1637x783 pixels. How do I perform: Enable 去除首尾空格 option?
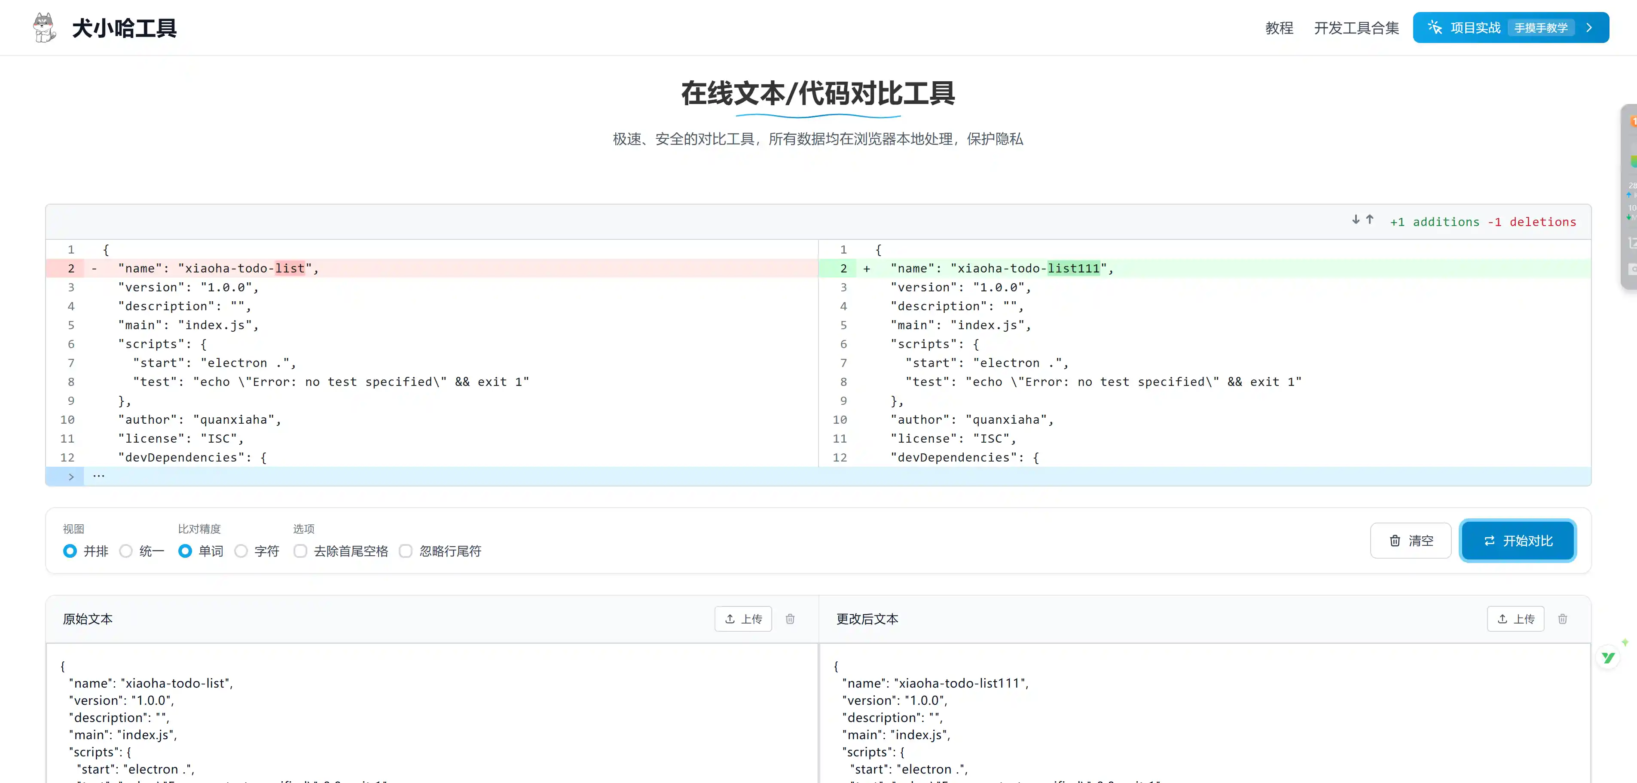(x=301, y=551)
